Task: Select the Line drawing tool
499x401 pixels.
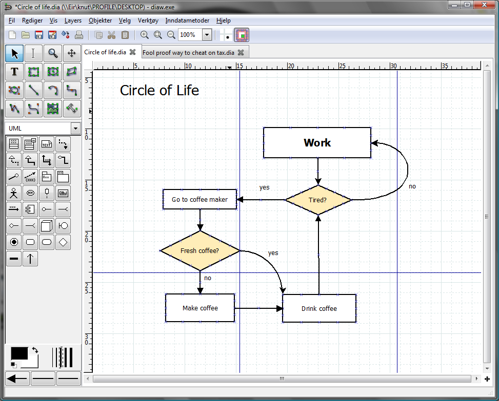Action: coord(33,90)
